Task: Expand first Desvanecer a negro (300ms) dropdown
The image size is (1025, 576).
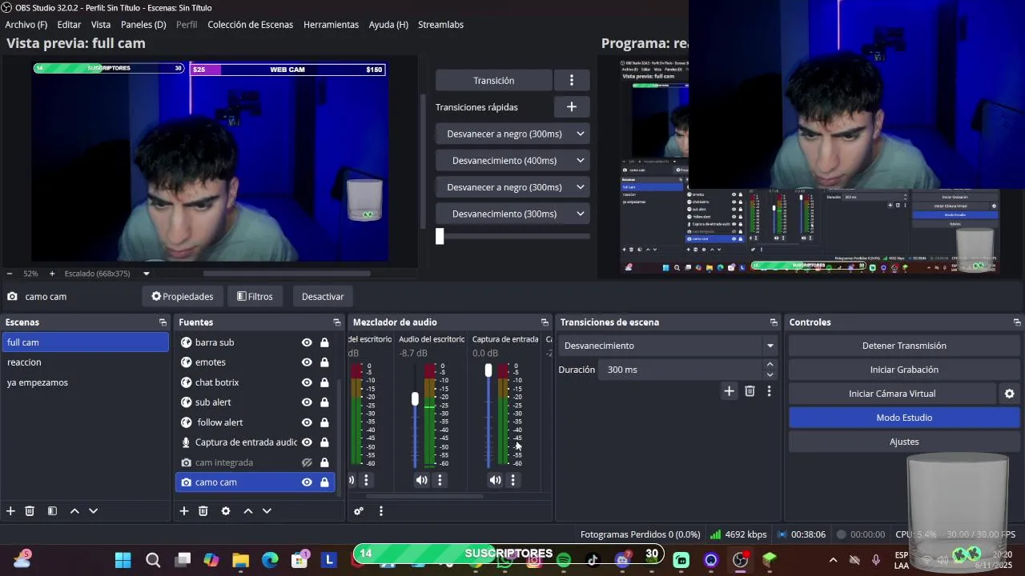Action: click(581, 134)
